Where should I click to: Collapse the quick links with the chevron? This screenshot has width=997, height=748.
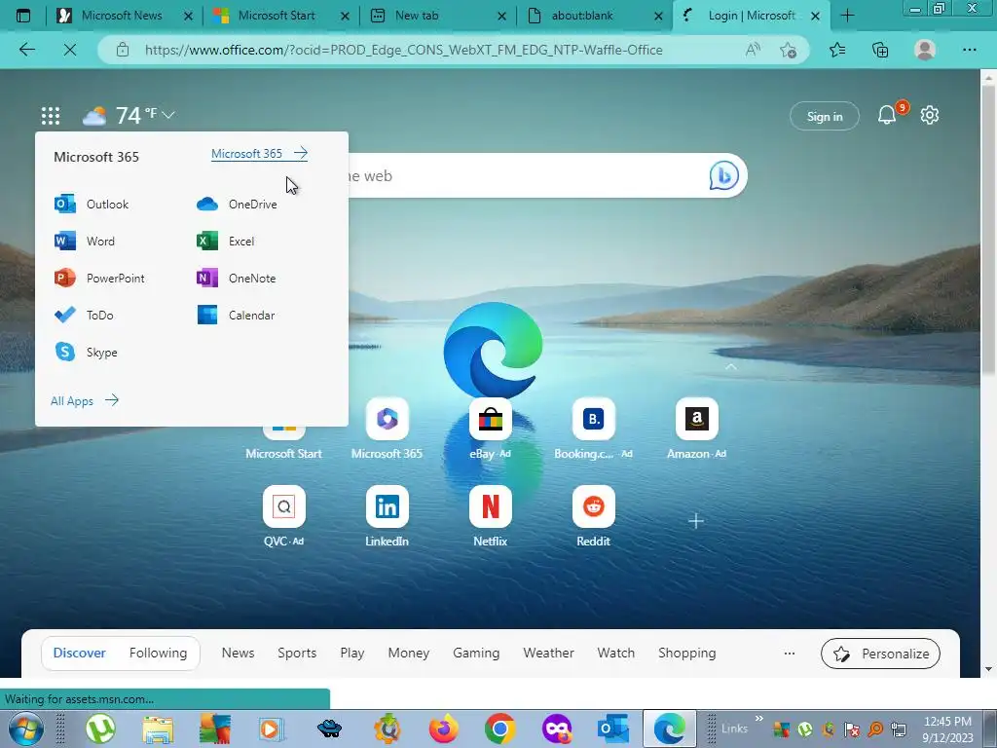731,367
